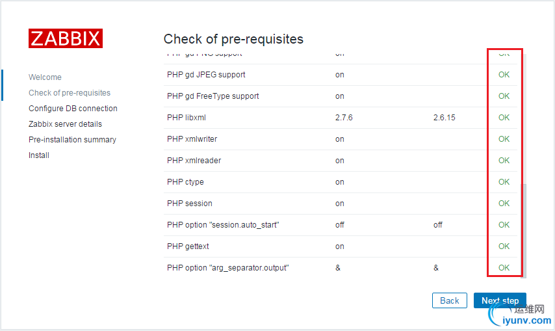
Task: Click PHP gd FreeType support label
Action: tap(213, 96)
